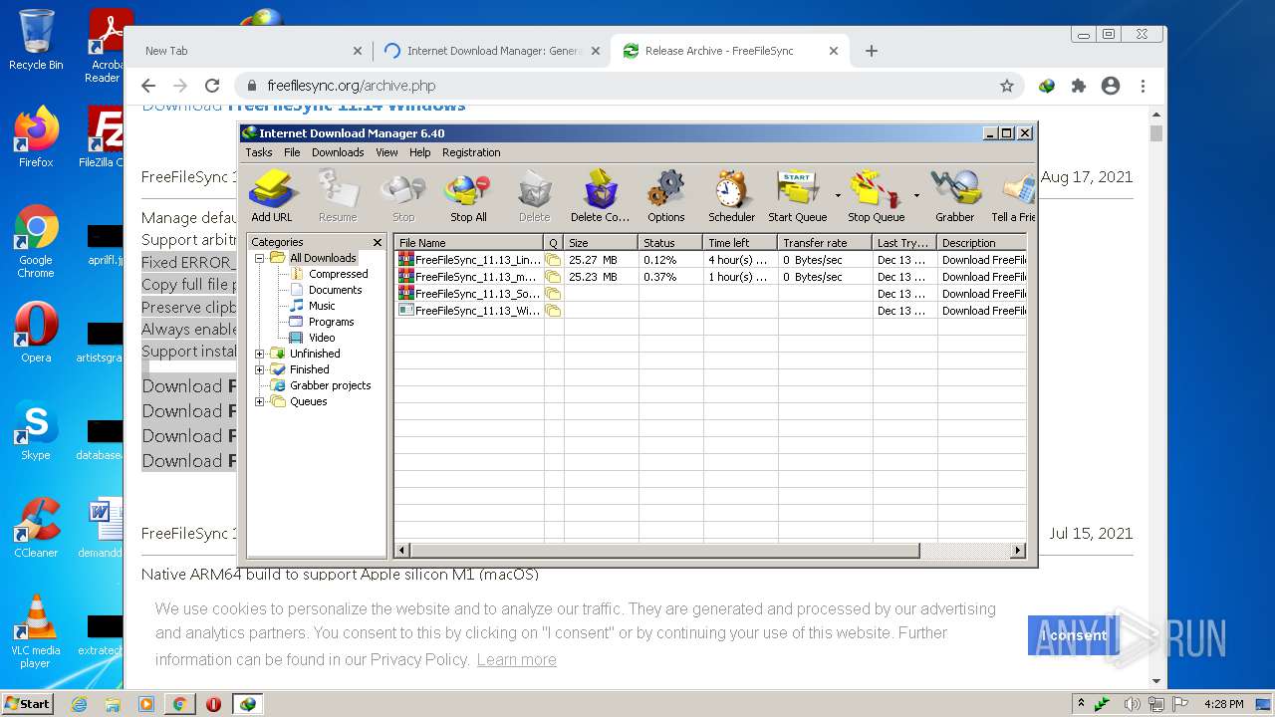Open Start Queue dropdown arrow
Image resolution: width=1275 pixels, height=717 pixels.
838,196
